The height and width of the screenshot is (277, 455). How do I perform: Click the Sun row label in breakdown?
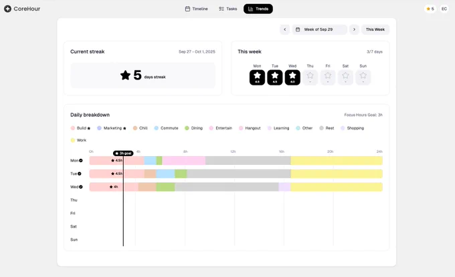(74, 240)
